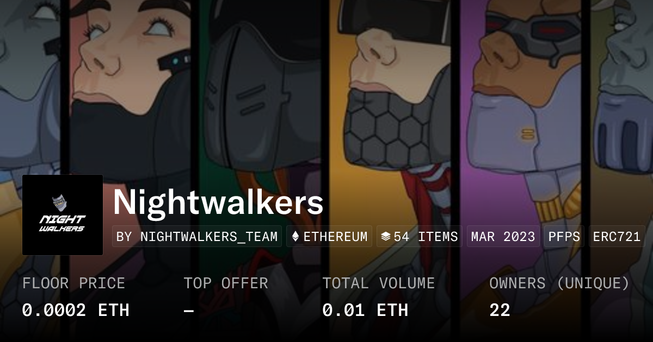Click the Floor Price 0.0002 ETH stat
This screenshot has width=653, height=342.
pyautogui.click(x=76, y=297)
